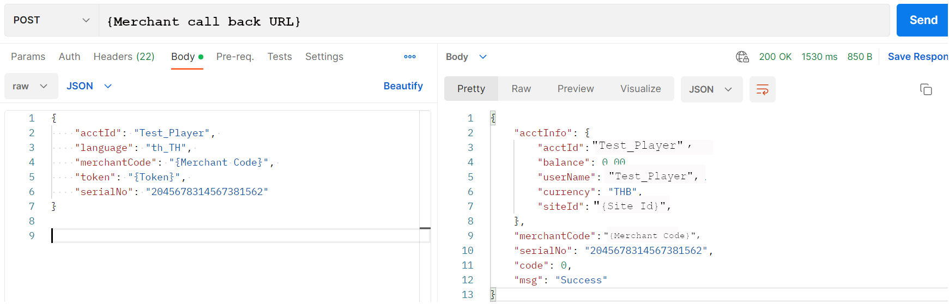Switch to Visualize response view
This screenshot has height=304, width=949.
640,89
